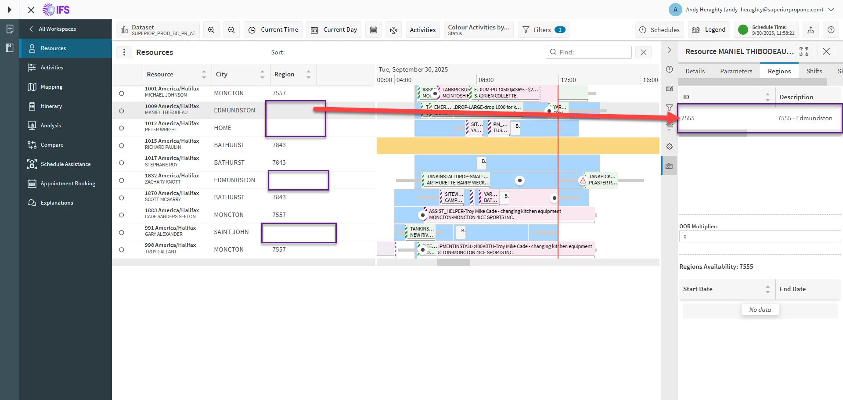Sort by the Start Date column arrows
843x400 pixels.
click(x=767, y=289)
